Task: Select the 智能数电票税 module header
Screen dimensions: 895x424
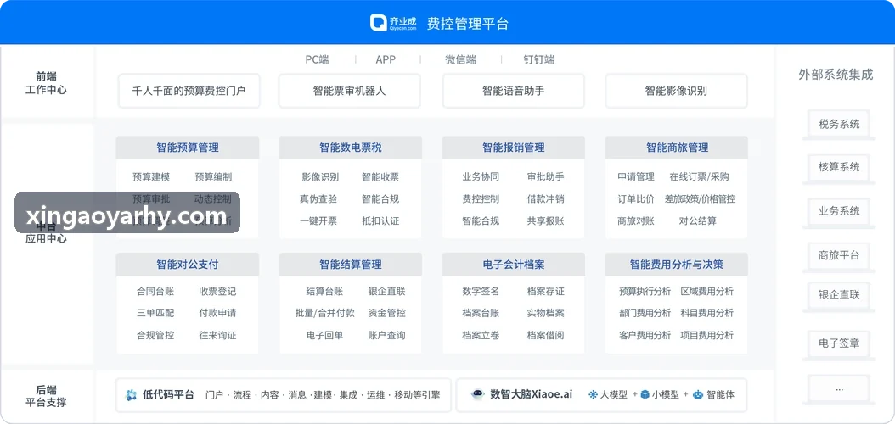Action: (x=351, y=148)
